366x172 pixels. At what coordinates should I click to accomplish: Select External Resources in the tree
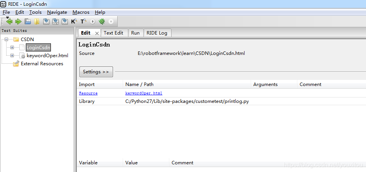(42, 63)
